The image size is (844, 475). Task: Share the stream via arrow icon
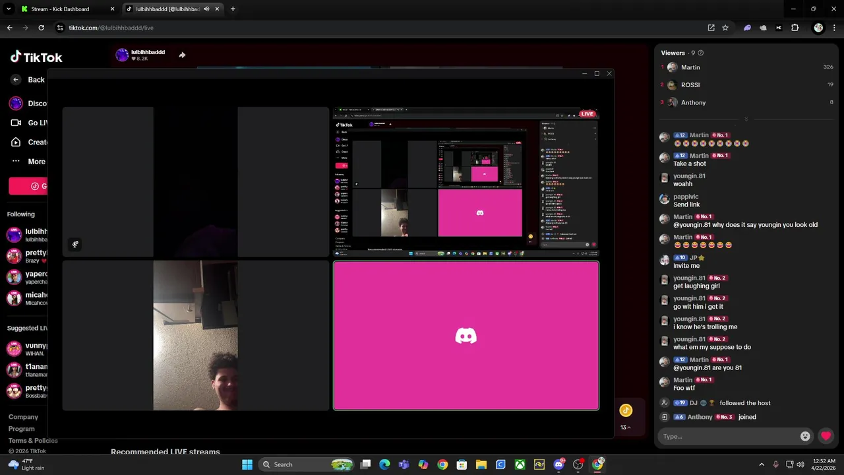point(182,55)
